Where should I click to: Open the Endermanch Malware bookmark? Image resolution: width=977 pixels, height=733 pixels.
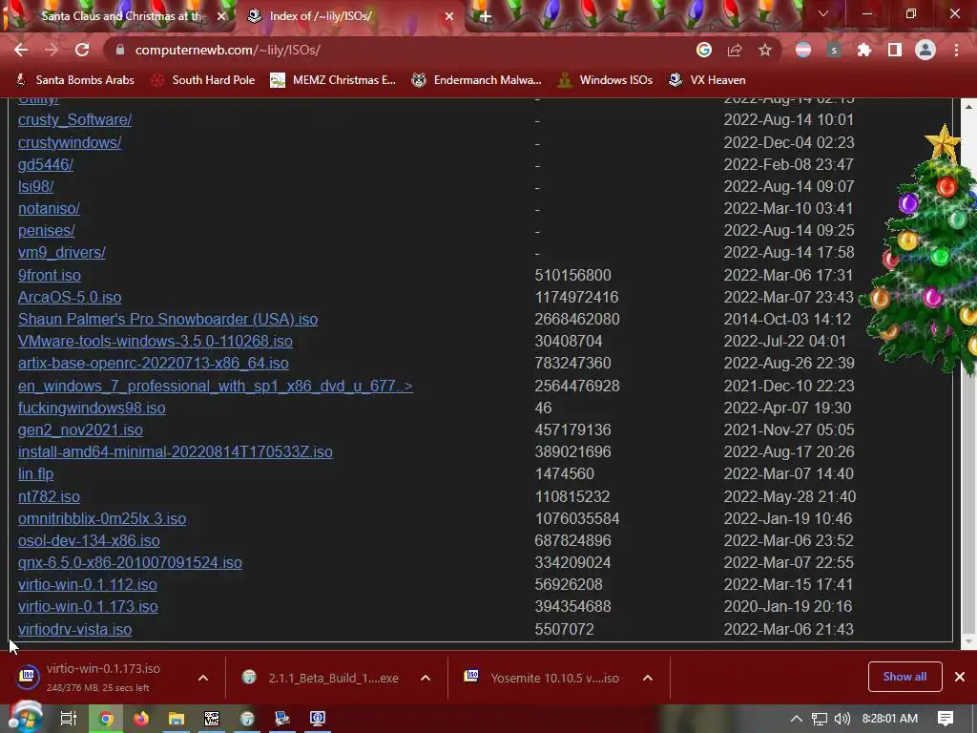[x=477, y=80]
